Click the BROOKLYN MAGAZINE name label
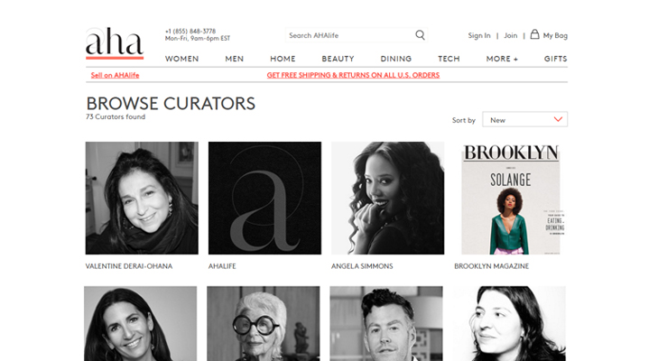This screenshot has width=658, height=361. (491, 266)
